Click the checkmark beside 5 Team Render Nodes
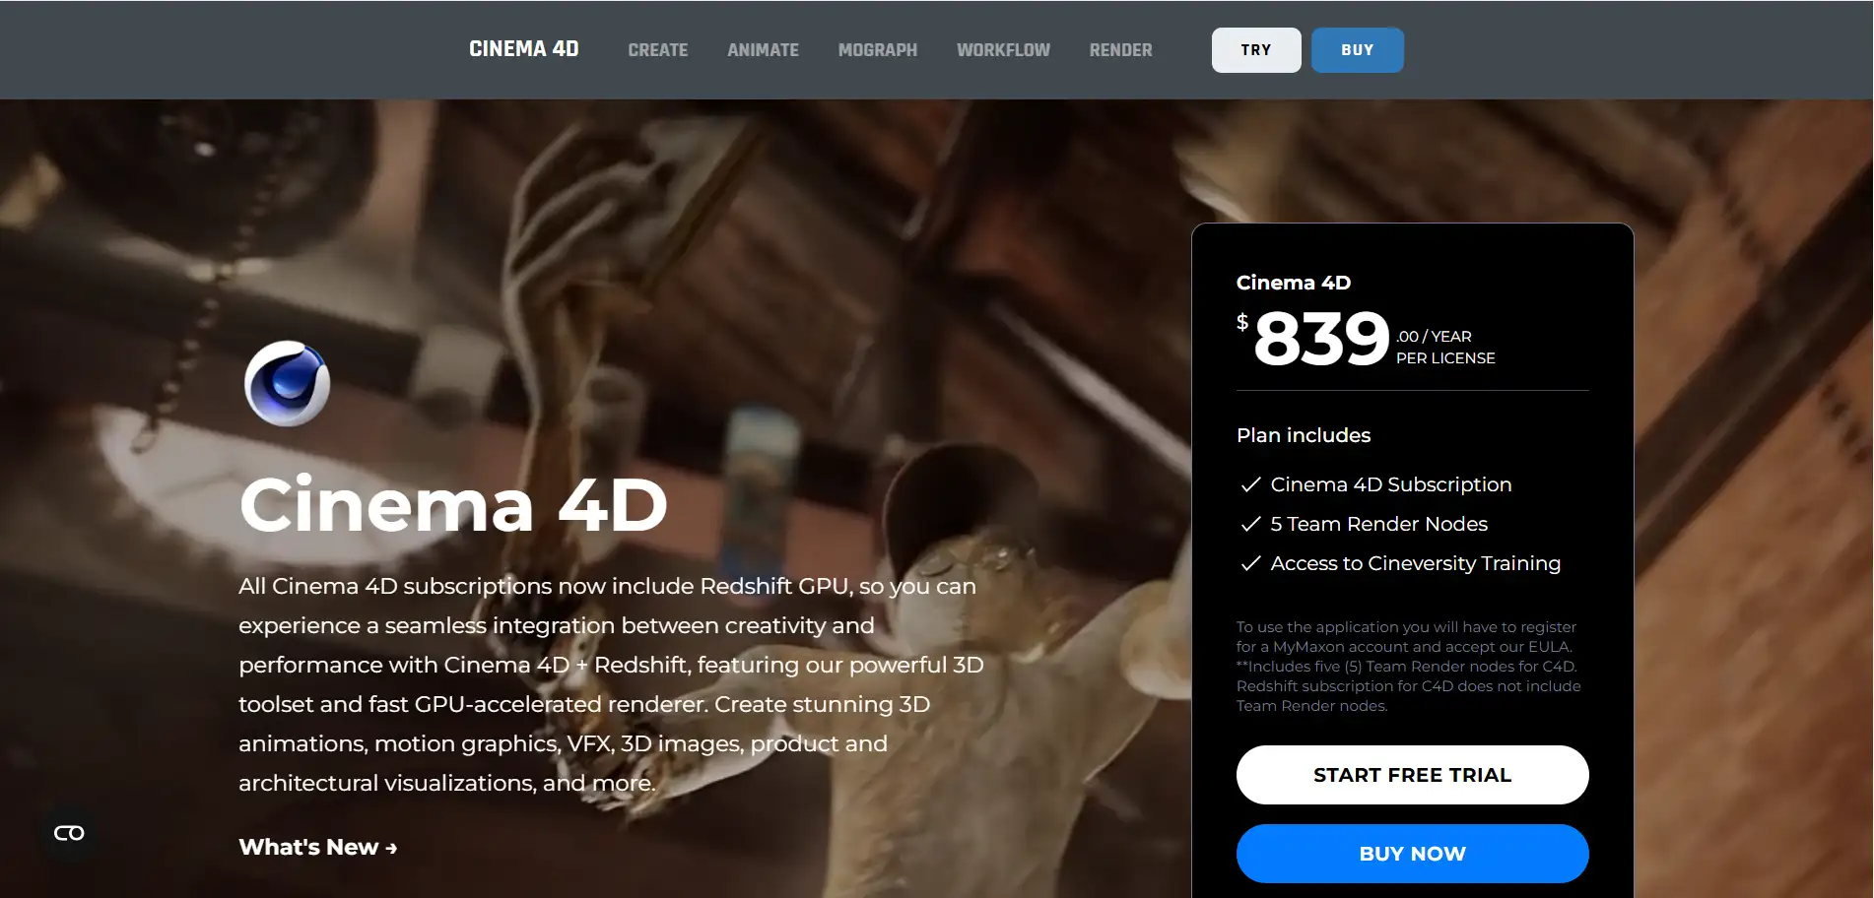The width and height of the screenshot is (1874, 898). coord(1250,524)
